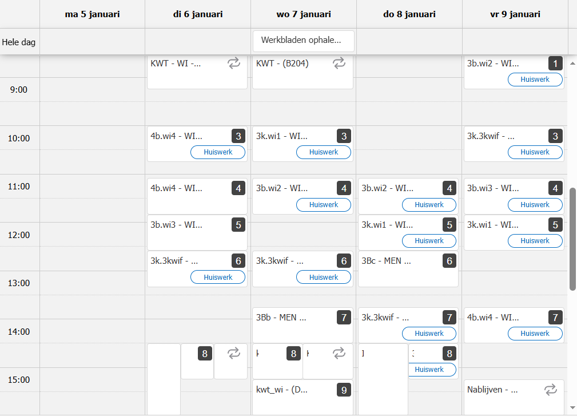Click period 6 badge on Thursday 3Bc MEN

[x=449, y=261]
